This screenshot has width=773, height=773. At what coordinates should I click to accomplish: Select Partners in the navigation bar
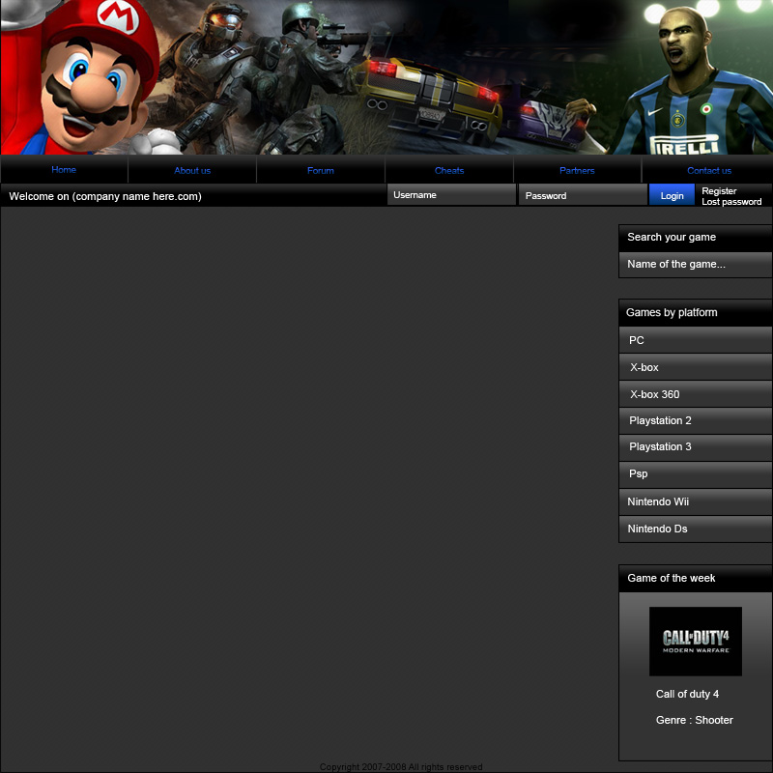[x=577, y=171]
